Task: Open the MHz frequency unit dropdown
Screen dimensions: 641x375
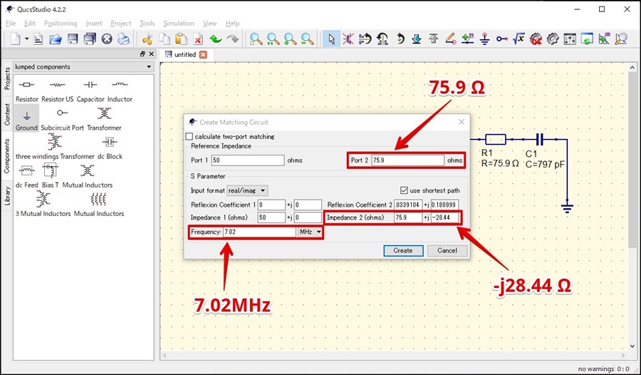Action: (x=310, y=232)
